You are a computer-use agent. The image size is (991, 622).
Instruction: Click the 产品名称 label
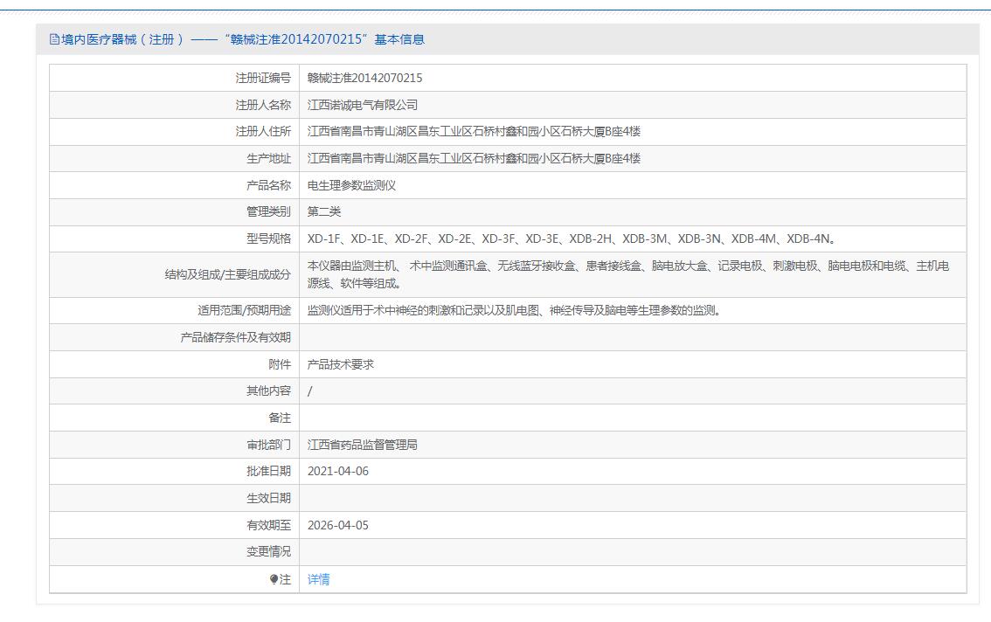pos(268,185)
